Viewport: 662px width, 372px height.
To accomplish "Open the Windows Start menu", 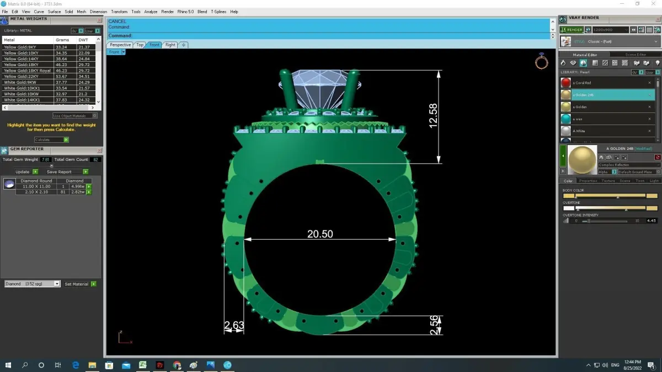I will [x=8, y=365].
